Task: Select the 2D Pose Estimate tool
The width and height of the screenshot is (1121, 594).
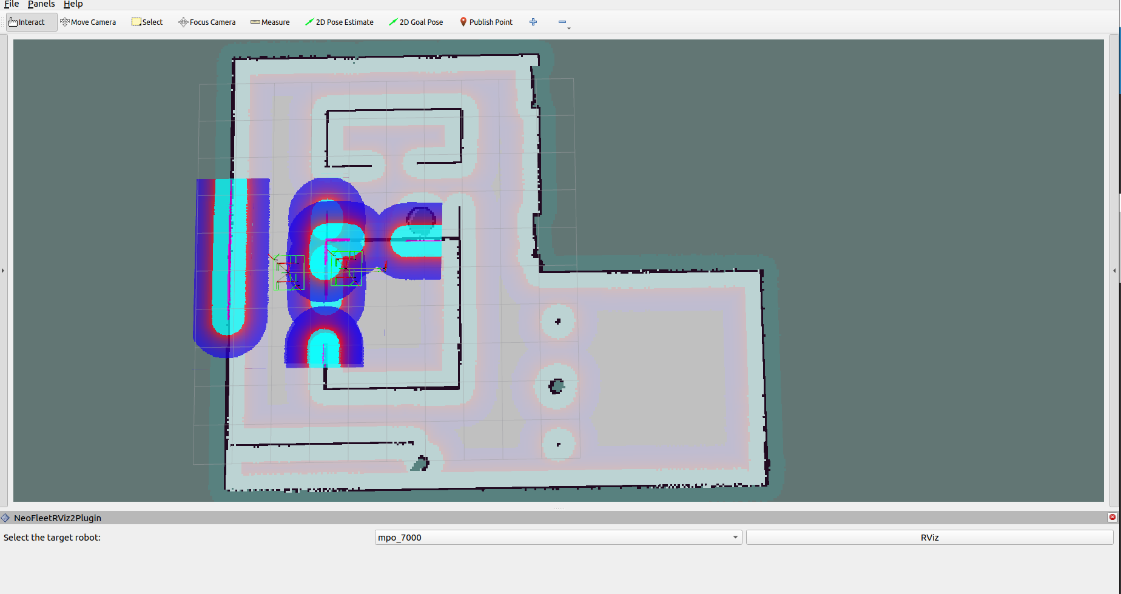Action: coord(339,22)
